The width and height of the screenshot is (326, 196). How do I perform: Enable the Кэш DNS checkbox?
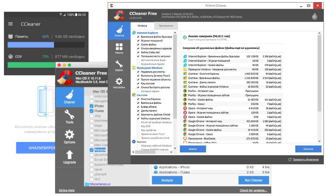tap(138, 126)
